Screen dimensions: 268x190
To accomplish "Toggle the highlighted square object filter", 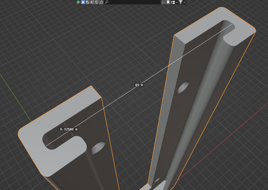I will coord(83,2).
